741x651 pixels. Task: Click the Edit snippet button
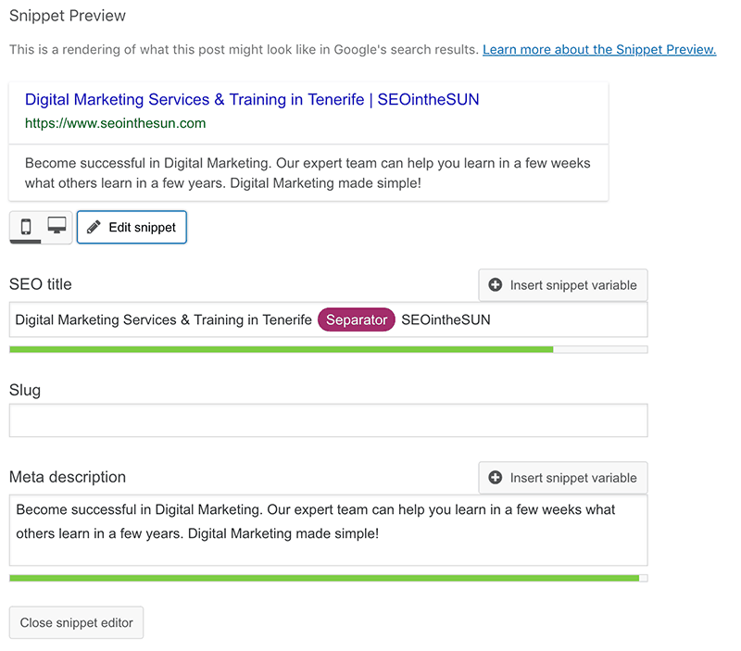coord(132,227)
